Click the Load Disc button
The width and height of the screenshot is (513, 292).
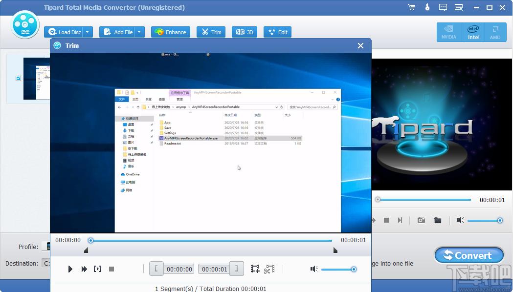(64, 32)
